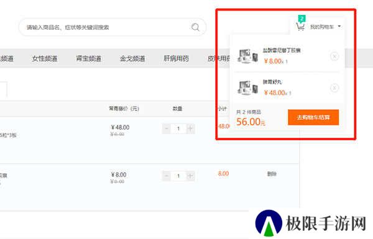
Task: Decrease quantity in the ¥48.00 row
Action: (x=166, y=129)
